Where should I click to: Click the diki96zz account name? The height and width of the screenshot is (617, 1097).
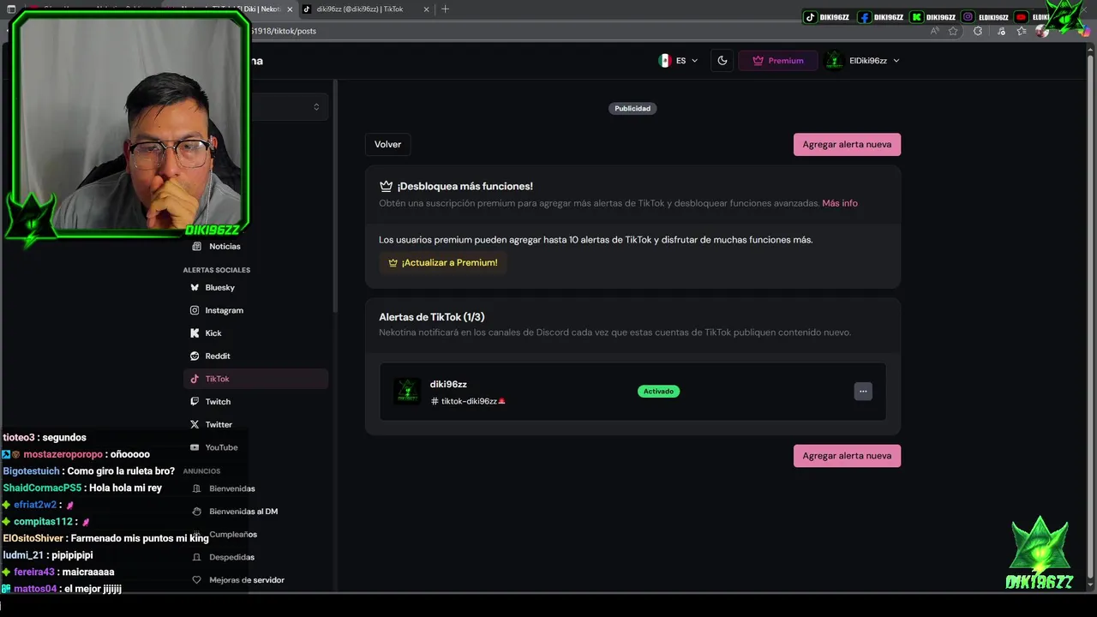[448, 385]
